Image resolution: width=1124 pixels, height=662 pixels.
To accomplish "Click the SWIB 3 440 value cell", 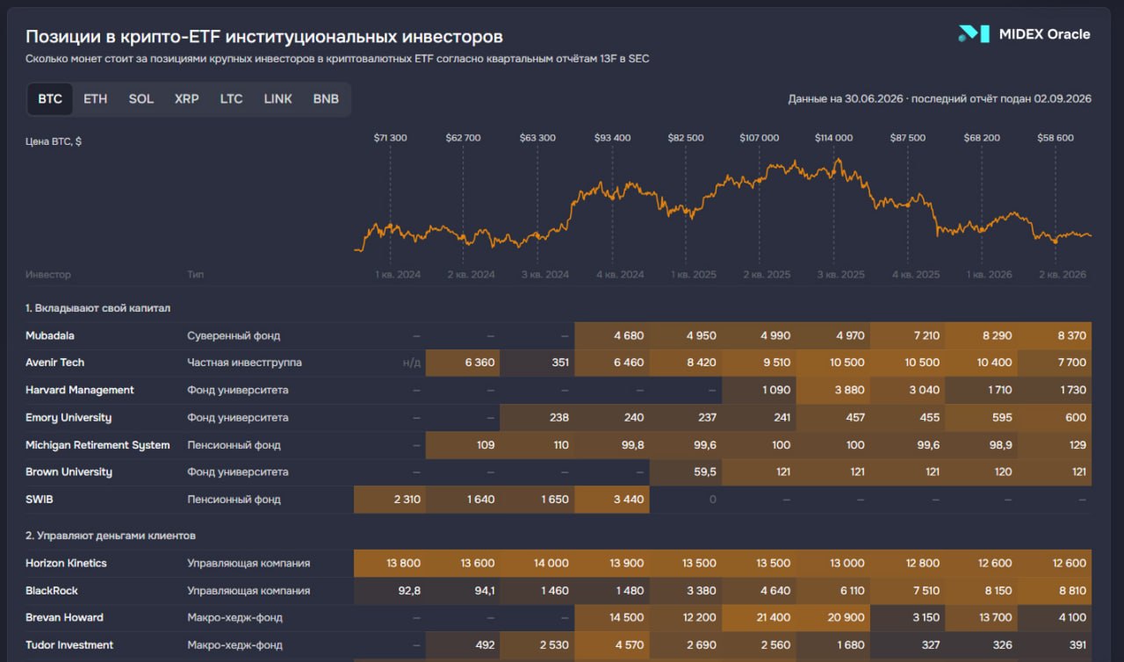I will [x=612, y=500].
